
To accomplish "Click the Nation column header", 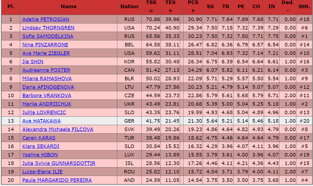I will tap(129, 7).
